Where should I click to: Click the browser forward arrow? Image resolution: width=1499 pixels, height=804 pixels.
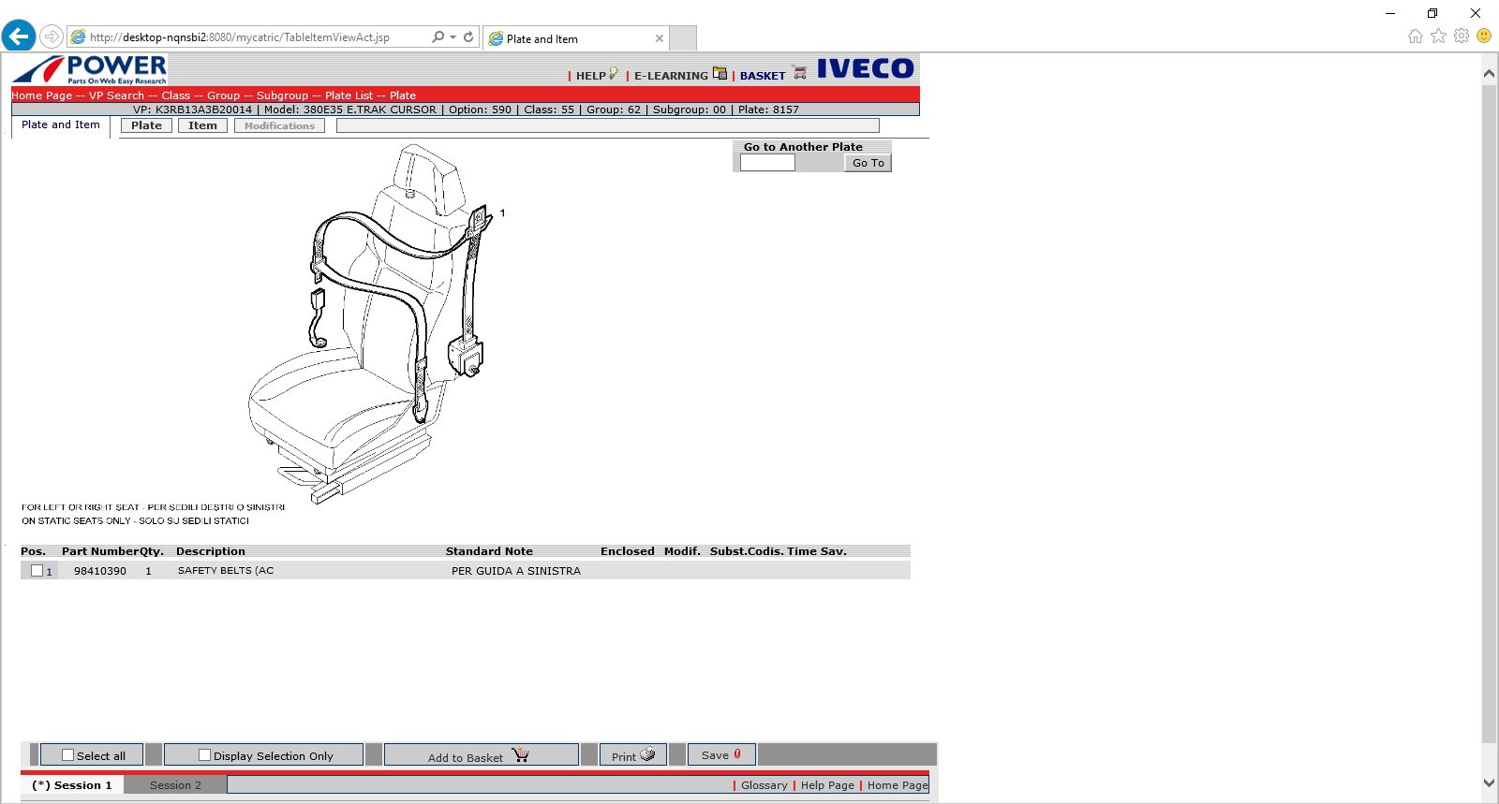(x=52, y=37)
